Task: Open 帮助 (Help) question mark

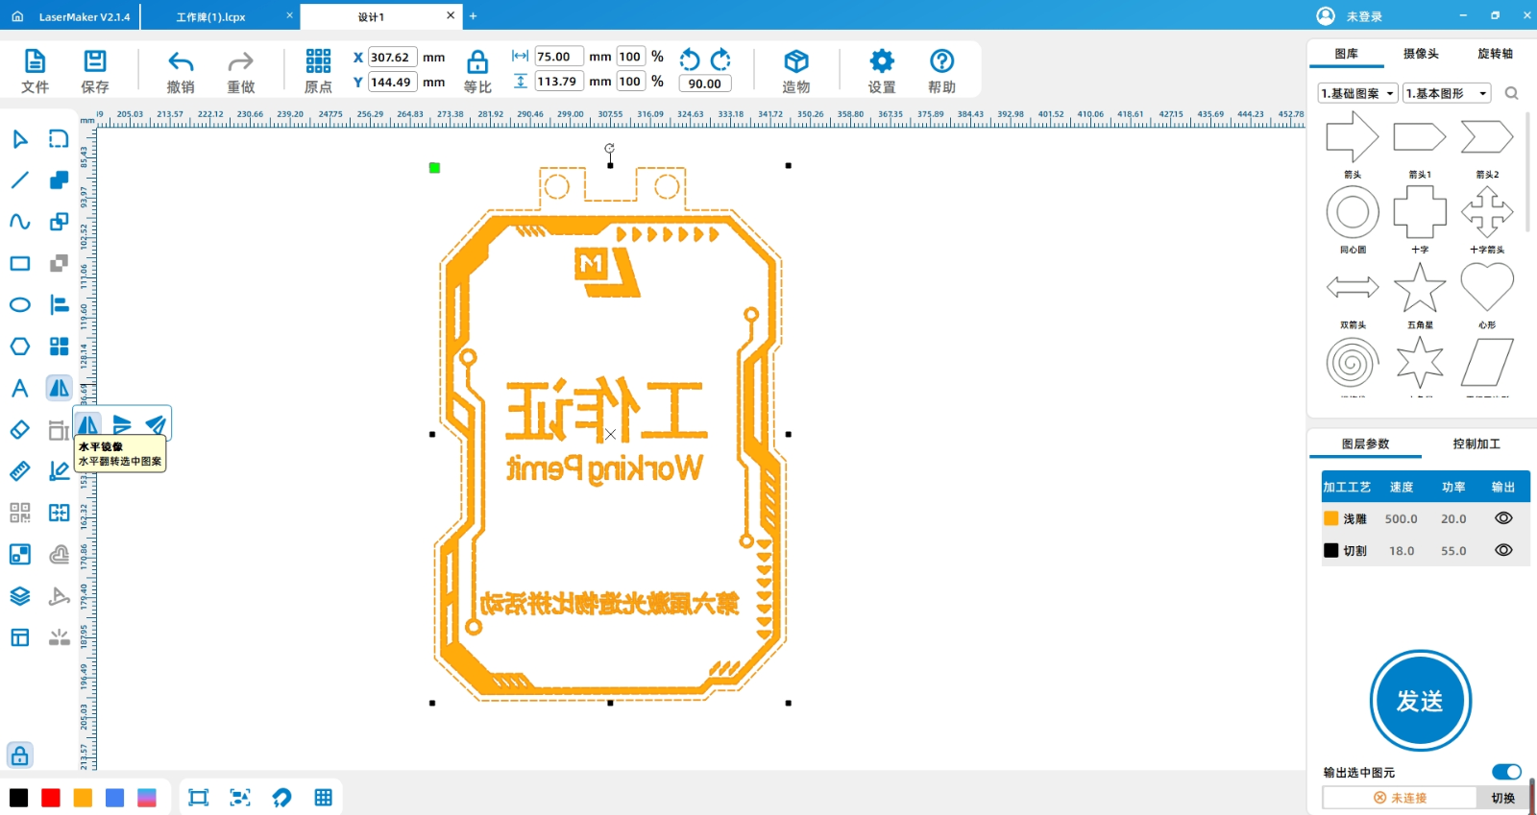Action: coord(941,61)
